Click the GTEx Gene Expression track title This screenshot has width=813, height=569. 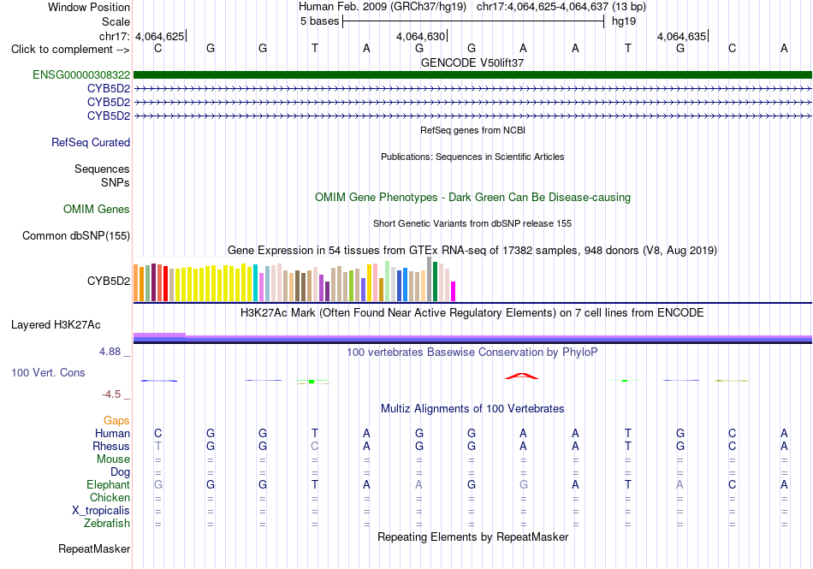(472, 251)
